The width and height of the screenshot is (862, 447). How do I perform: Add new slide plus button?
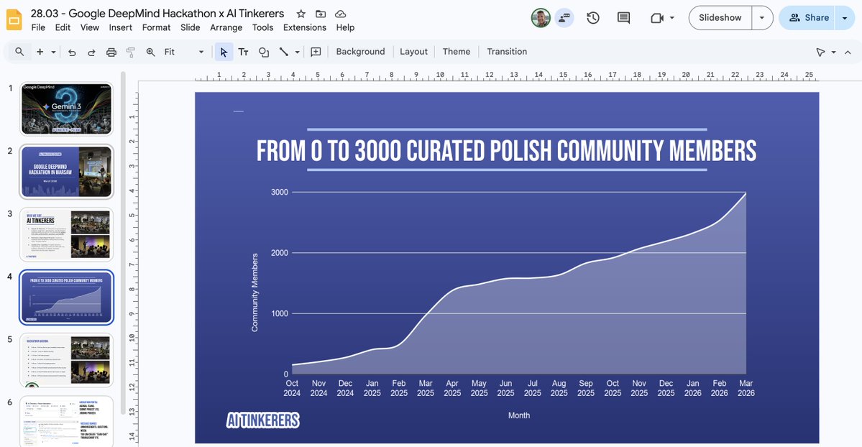(x=40, y=52)
